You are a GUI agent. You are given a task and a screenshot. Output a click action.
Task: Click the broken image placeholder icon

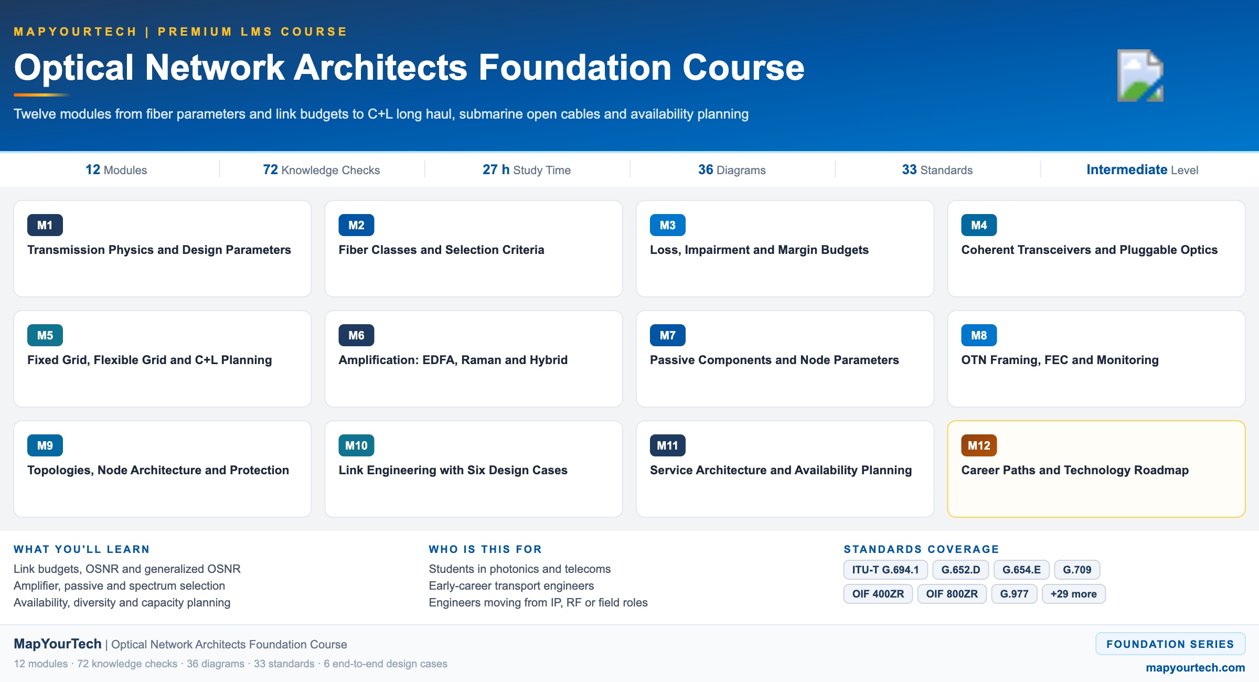coord(1140,76)
